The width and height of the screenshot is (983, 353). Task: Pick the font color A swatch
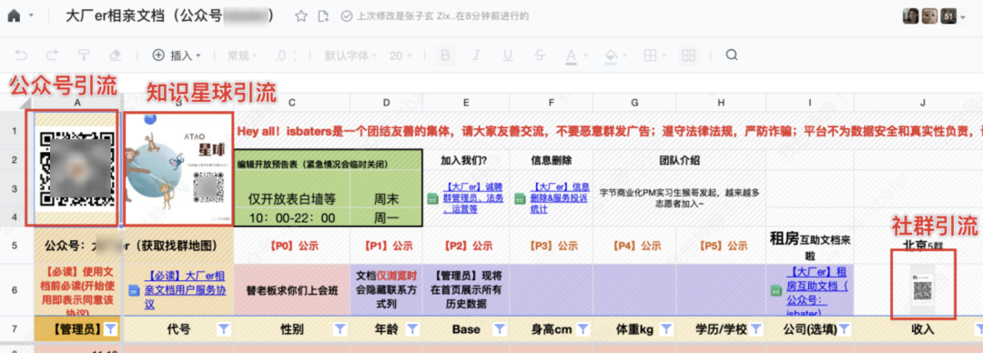click(x=571, y=55)
